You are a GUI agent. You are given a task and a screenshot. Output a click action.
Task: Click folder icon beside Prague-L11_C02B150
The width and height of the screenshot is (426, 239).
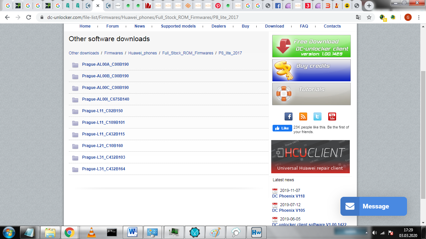(75, 112)
